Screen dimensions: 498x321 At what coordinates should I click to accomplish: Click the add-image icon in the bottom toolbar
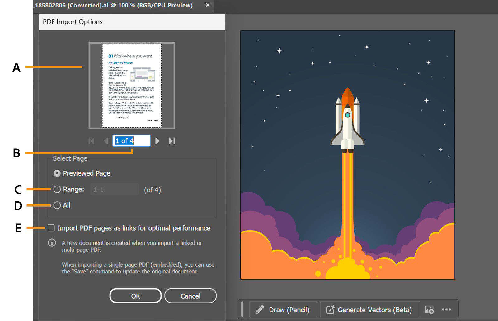pos(429,310)
